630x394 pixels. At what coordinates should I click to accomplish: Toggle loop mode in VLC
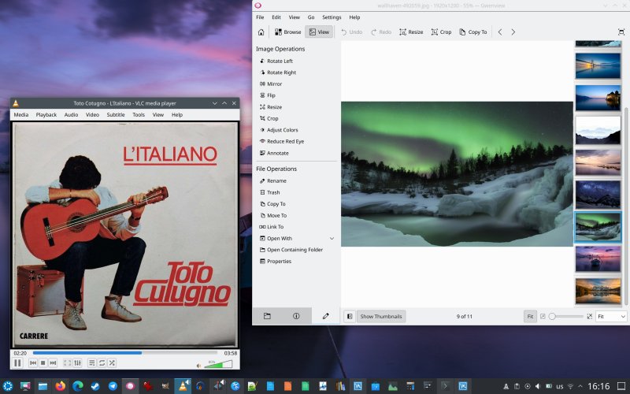click(102, 363)
